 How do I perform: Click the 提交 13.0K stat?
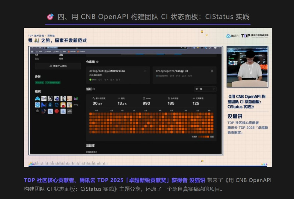[x=122, y=101]
